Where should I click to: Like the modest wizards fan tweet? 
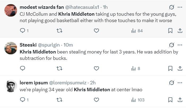click(x=96, y=31)
